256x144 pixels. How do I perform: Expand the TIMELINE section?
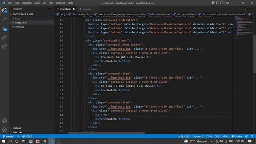coord(17,132)
